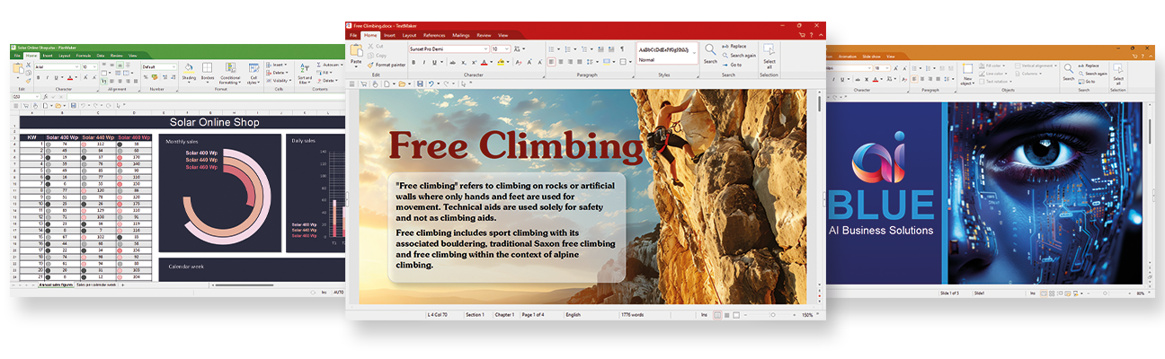The height and width of the screenshot is (359, 1165).
Task: Click the New object icon in Presentations
Action: 967,69
